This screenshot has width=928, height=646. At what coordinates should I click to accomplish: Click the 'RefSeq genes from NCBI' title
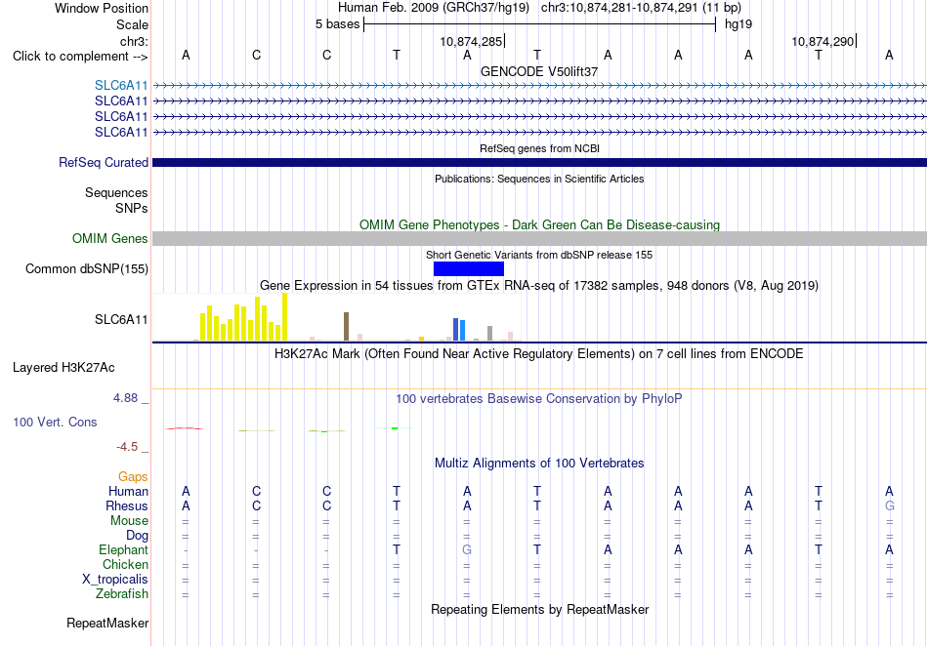[x=539, y=148]
